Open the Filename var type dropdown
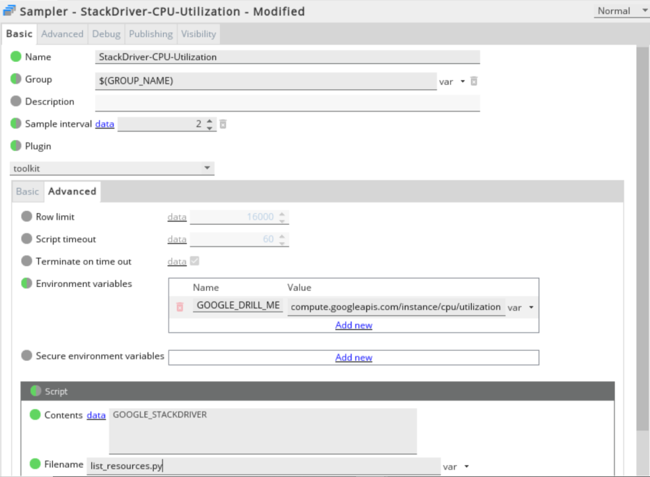 (466, 467)
